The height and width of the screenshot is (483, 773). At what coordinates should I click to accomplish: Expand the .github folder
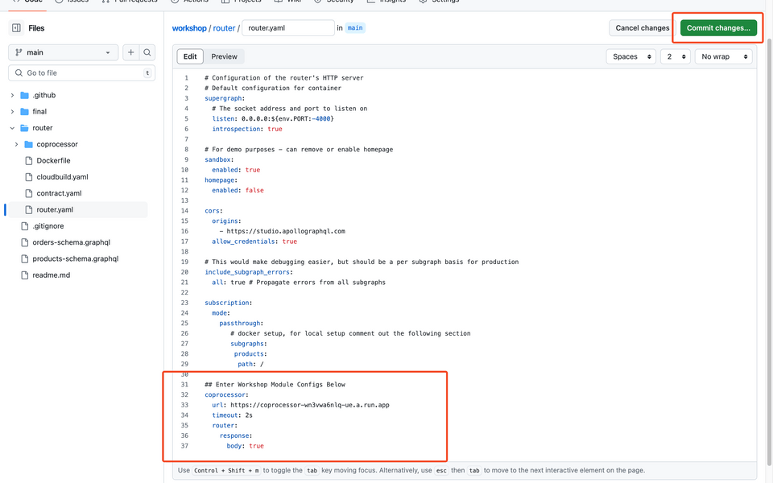pyautogui.click(x=12, y=95)
